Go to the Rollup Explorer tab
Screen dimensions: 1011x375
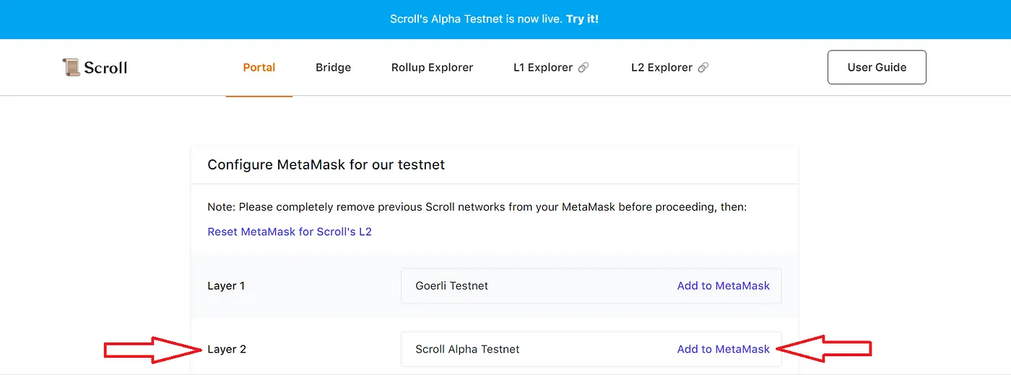pos(432,68)
